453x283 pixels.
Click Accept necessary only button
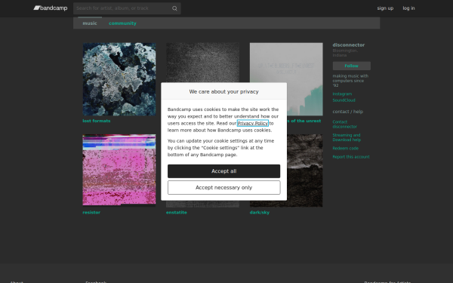pos(224,188)
